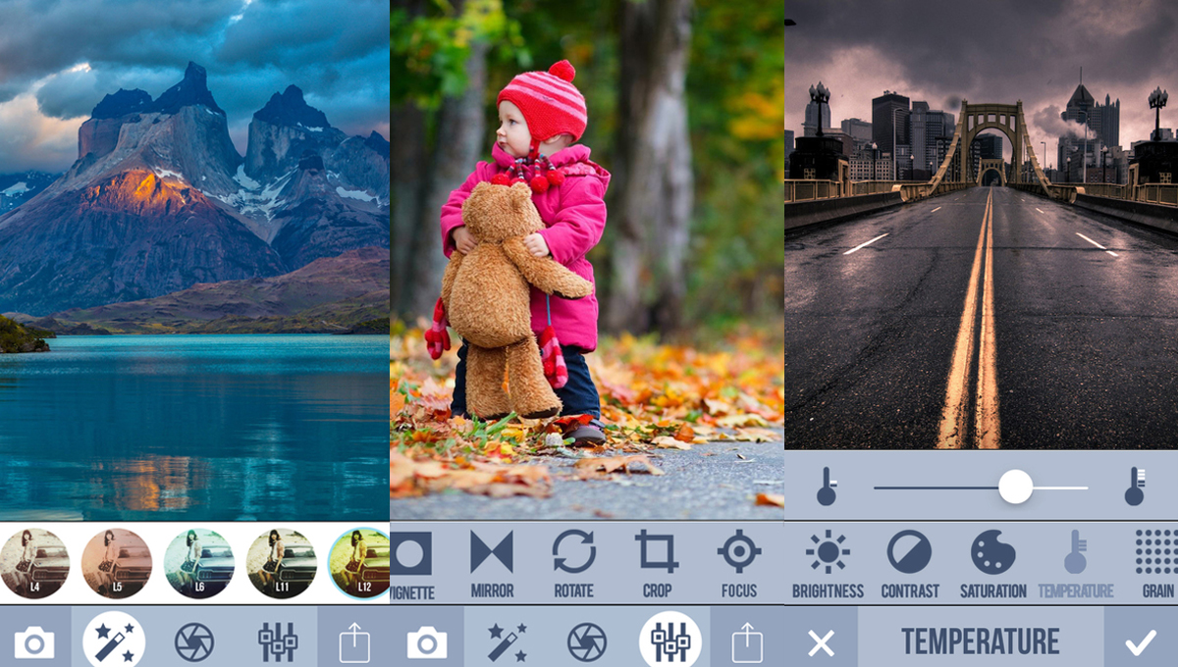The image size is (1178, 667).
Task: Choose the L11 filter preset
Action: click(282, 564)
